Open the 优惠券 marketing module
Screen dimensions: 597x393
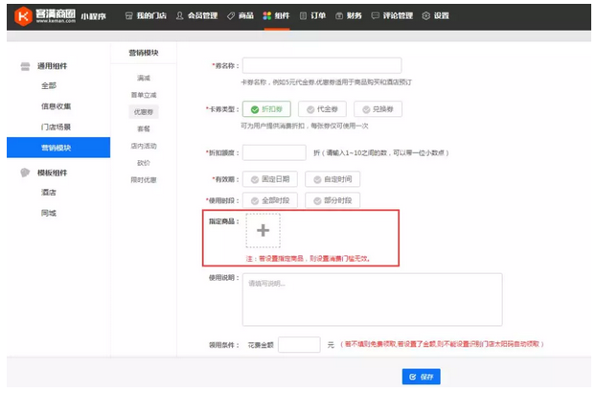click(144, 112)
